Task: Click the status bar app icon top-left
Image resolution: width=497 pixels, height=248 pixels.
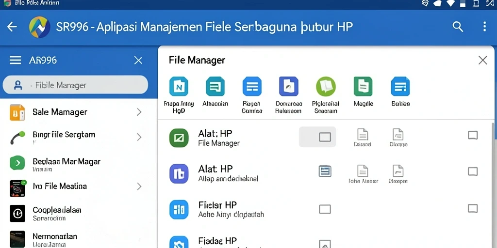Action: coord(7,3)
